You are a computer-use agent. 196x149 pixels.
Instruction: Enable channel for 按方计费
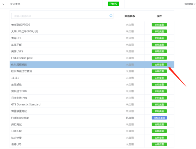(x=159, y=138)
